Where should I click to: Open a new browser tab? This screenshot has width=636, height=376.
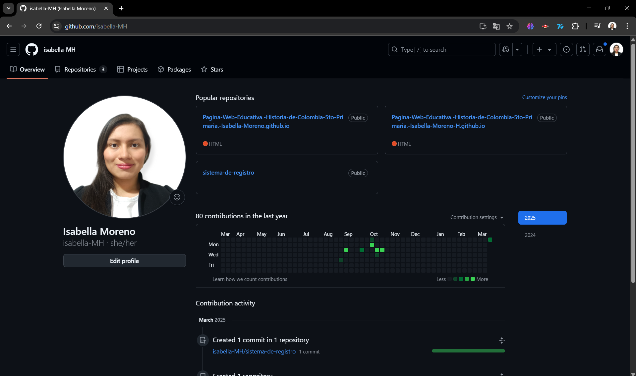pos(121,8)
